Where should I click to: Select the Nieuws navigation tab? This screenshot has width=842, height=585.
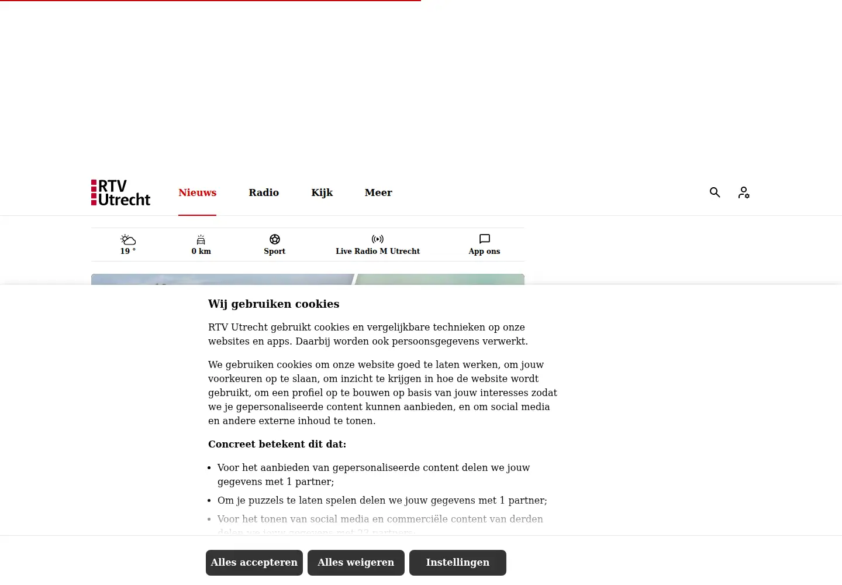click(198, 192)
